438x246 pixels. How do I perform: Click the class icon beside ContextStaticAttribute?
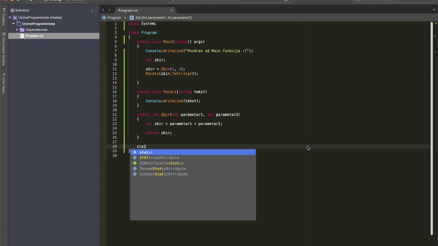[x=135, y=174]
